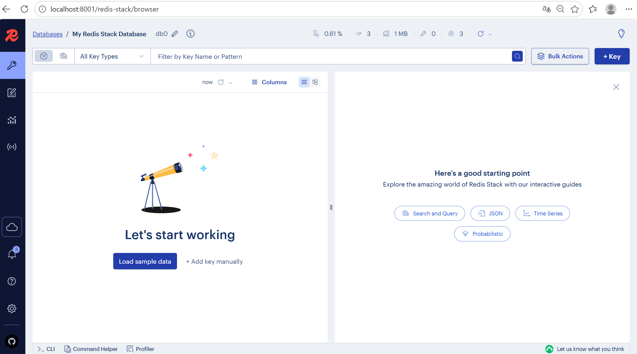Open the Pub/Sub sidebar icon
637x354 pixels.
click(12, 147)
